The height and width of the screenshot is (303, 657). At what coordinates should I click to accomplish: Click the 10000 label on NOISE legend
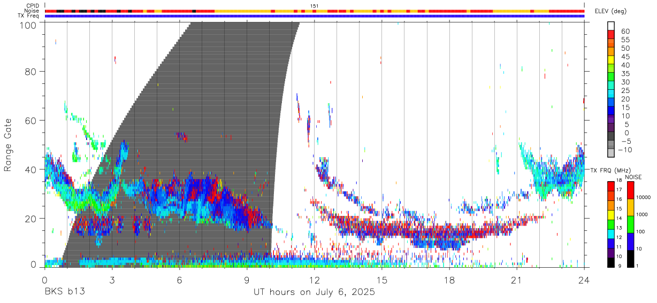point(644,198)
